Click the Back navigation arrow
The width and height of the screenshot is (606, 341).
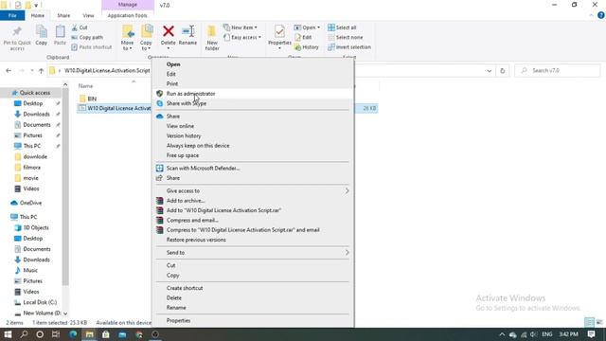click(9, 71)
